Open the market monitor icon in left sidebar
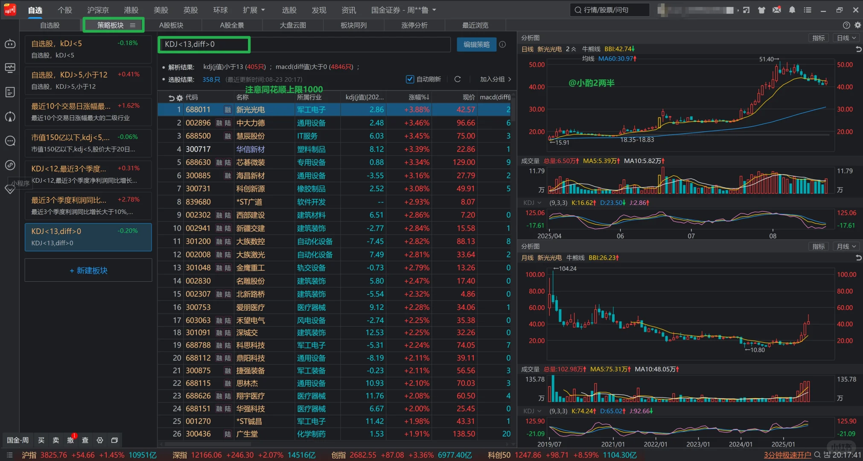863x461 pixels. pyautogui.click(x=10, y=68)
